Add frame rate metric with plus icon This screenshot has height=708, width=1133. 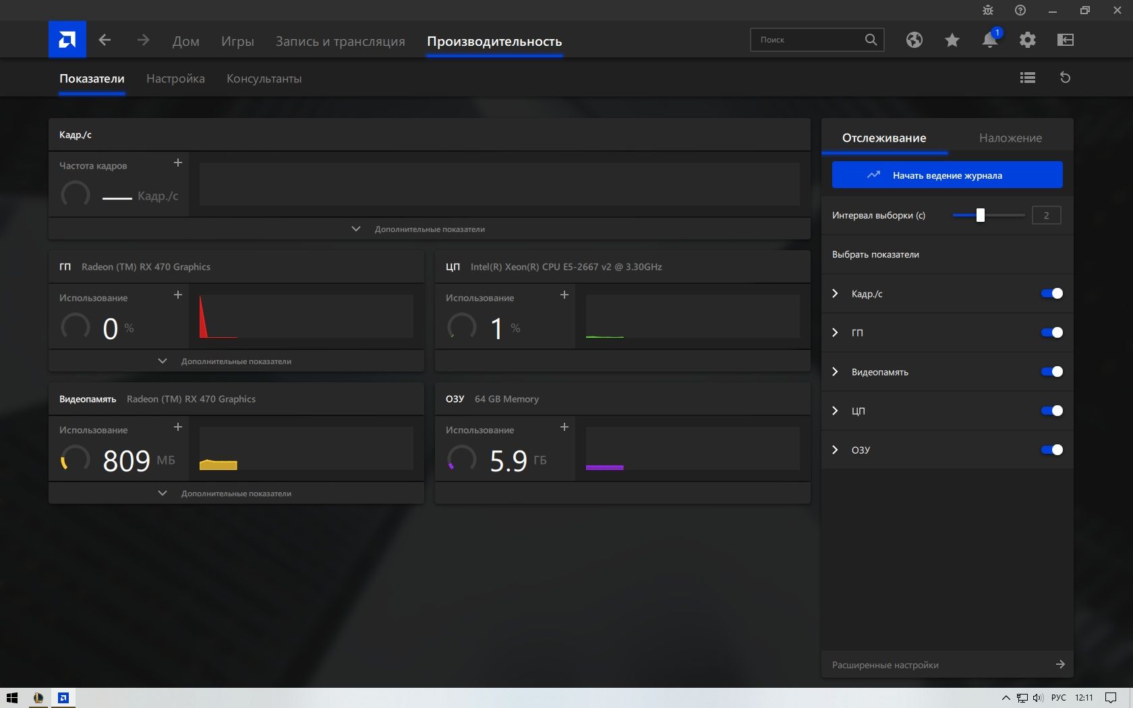[178, 163]
